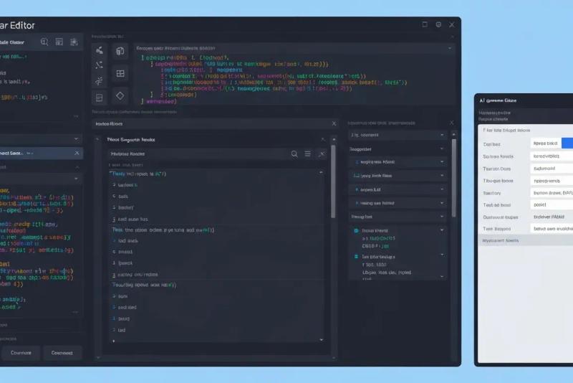Click the up arrow of the middle panel's outer scrollbar
Image resolution: width=573 pixels, height=383 pixels.
tap(334, 139)
